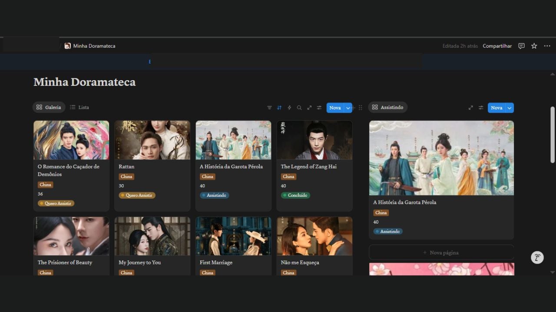Image resolution: width=556 pixels, height=312 pixels.
Task: Open the O Romance do Caçador de Demônios thumbnail
Action: [71, 140]
